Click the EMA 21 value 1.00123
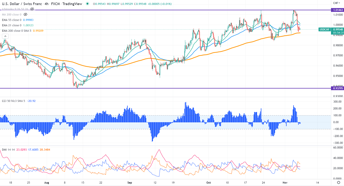344x186 pixels. pos(28,25)
